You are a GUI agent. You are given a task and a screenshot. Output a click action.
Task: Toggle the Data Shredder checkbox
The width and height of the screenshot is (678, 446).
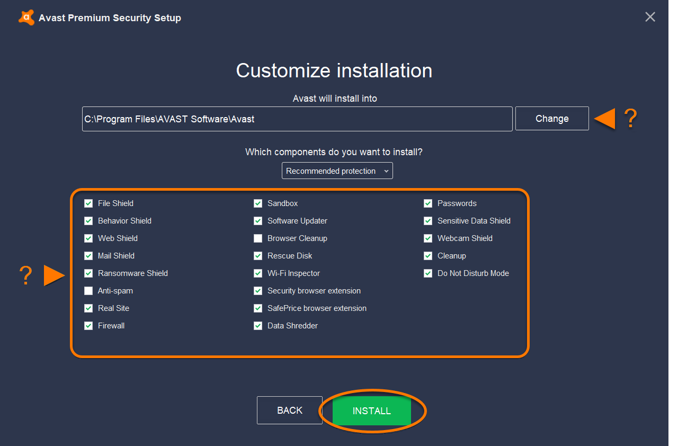(258, 326)
